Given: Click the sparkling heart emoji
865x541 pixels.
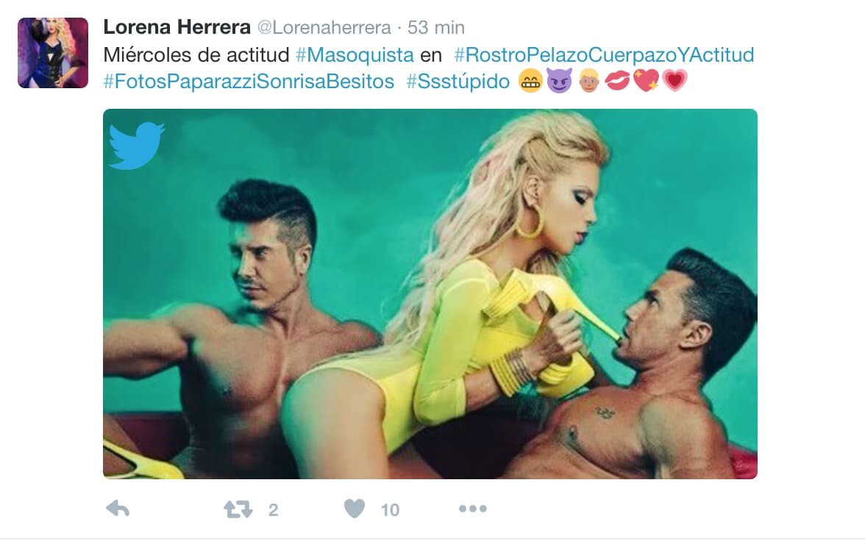Looking at the screenshot, I should [x=646, y=81].
